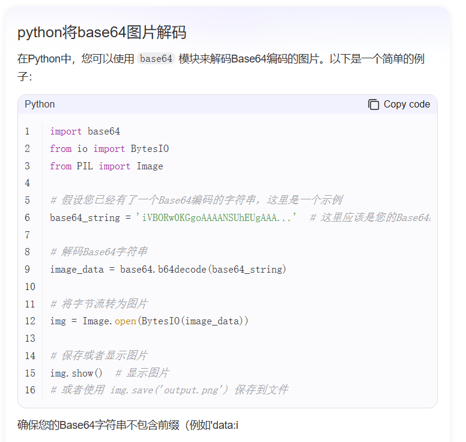This screenshot has height=442, width=466.
Task: Click the copy icon in code header
Action: [374, 104]
